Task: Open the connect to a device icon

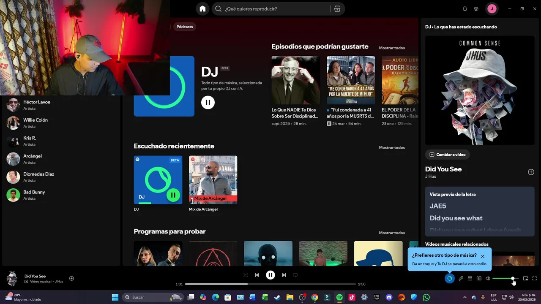Action: (479, 278)
